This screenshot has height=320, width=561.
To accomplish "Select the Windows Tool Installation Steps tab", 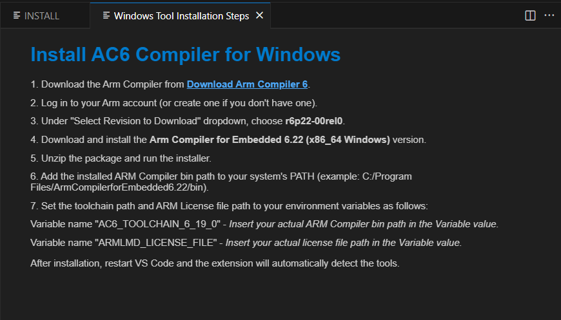I will (x=181, y=15).
